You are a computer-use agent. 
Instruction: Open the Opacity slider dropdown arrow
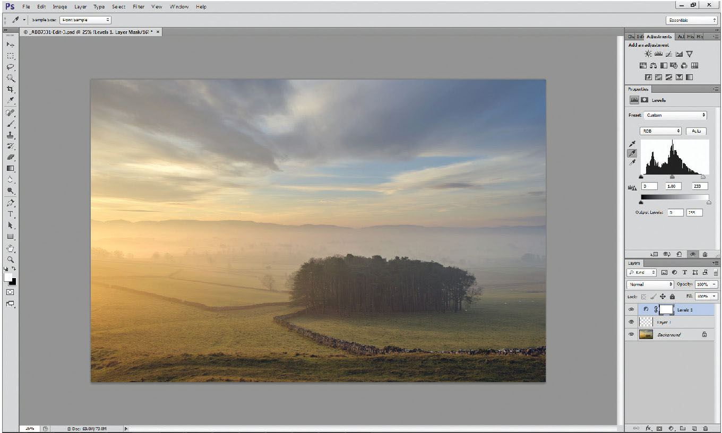coord(715,284)
